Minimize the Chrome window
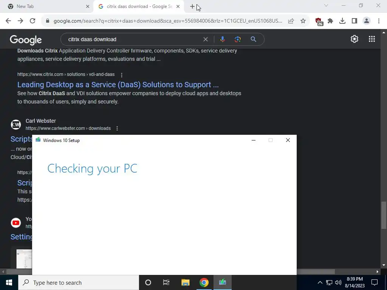This screenshot has height=290, width=387. pyautogui.click(x=344, y=5)
